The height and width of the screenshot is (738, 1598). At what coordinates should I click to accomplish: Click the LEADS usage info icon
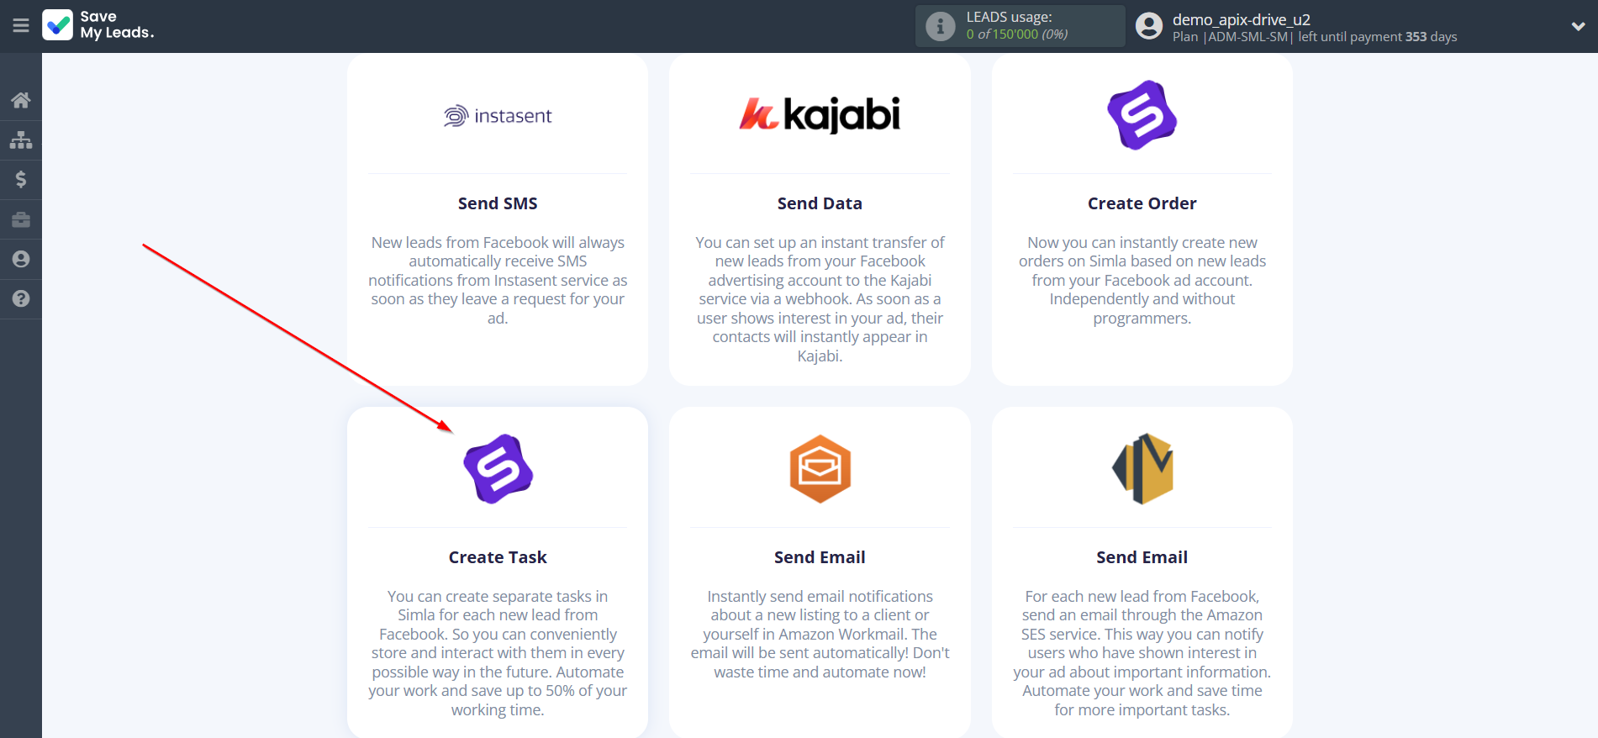[940, 27]
